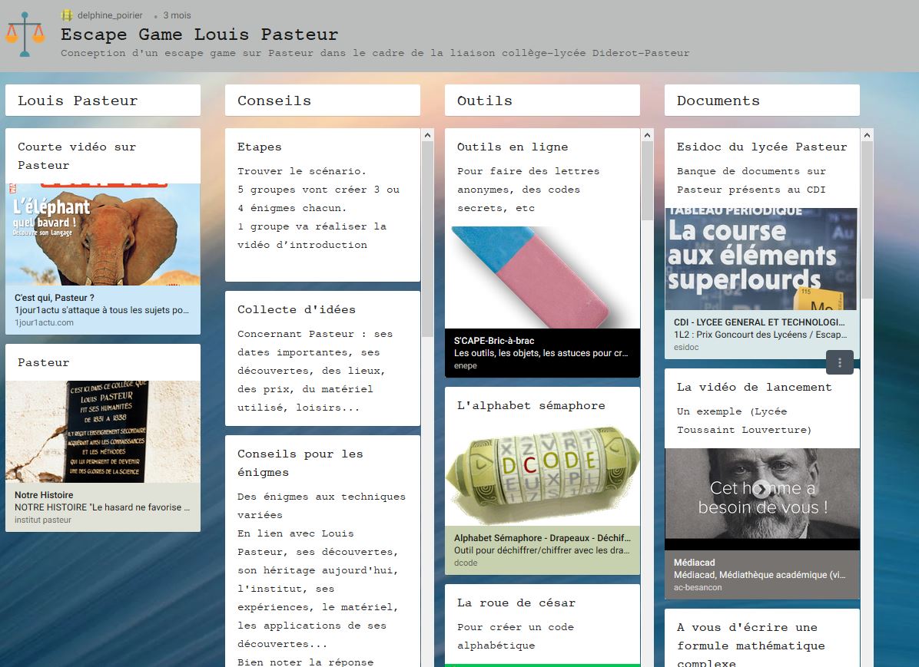Open the elephant magazine cover thumbnail
This screenshot has height=667, width=919.
pyautogui.click(x=103, y=234)
